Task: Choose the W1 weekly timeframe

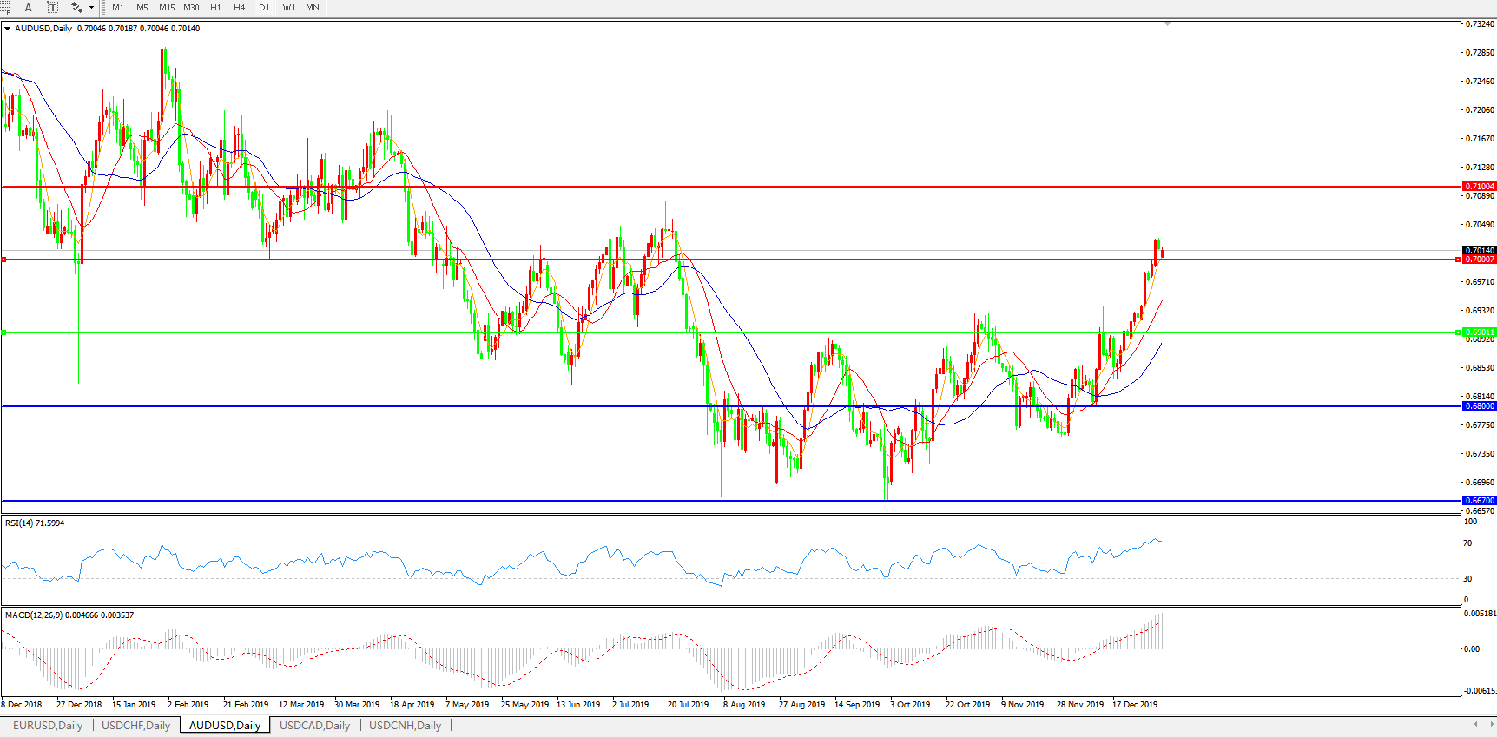Action: (x=289, y=8)
